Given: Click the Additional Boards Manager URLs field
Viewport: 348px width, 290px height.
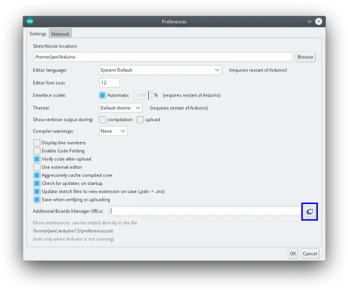Looking at the screenshot, I should pyautogui.click(x=205, y=211).
